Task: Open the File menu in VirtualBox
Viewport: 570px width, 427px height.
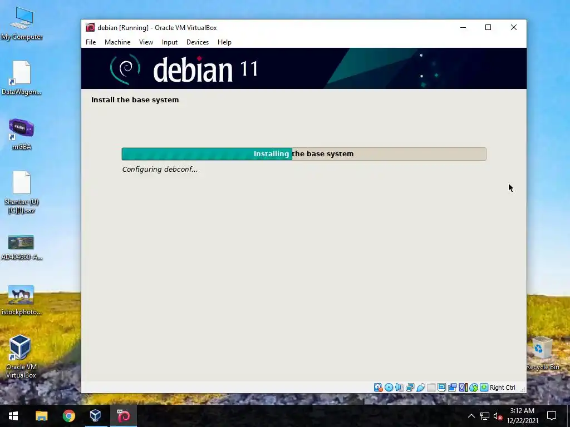Action: tap(91, 42)
